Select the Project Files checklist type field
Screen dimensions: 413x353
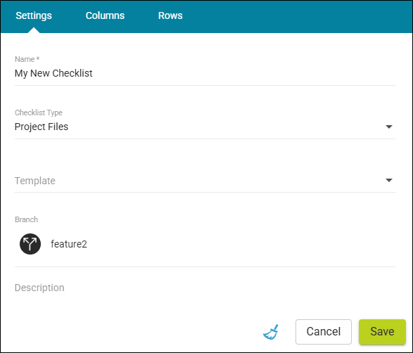[x=205, y=127]
